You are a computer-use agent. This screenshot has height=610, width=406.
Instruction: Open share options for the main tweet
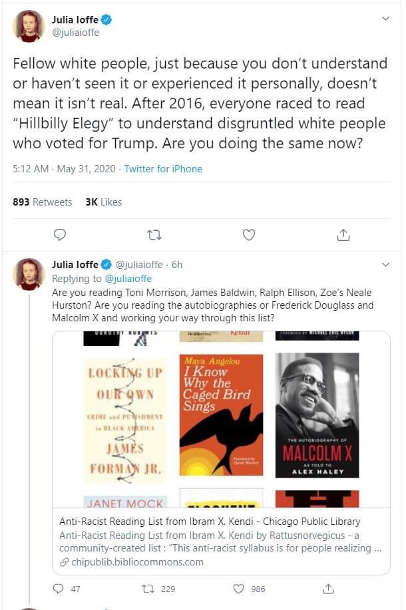[x=343, y=235]
